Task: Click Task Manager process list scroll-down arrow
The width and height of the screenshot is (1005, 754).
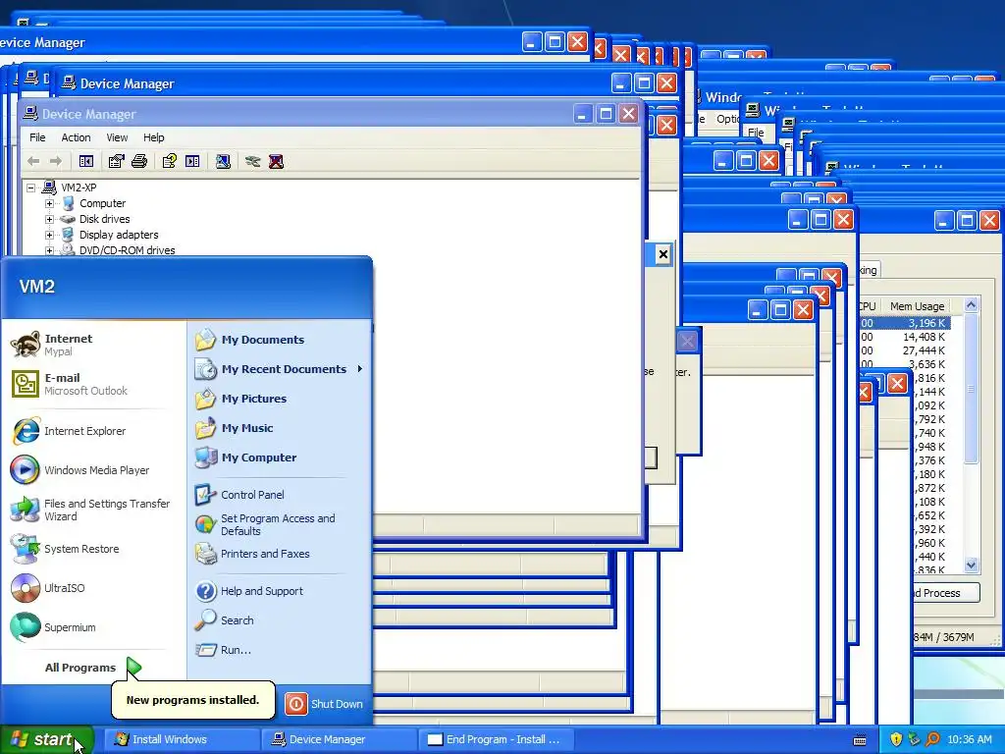Action: click(971, 565)
